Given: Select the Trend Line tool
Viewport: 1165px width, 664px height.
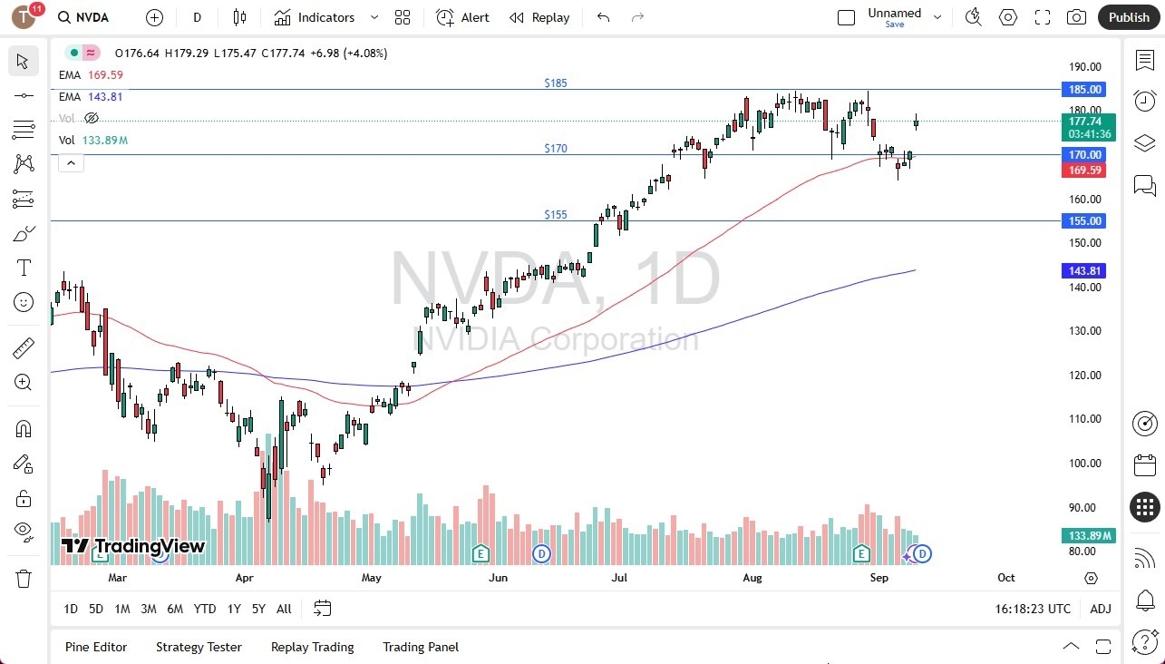Looking at the screenshot, I should [23, 95].
